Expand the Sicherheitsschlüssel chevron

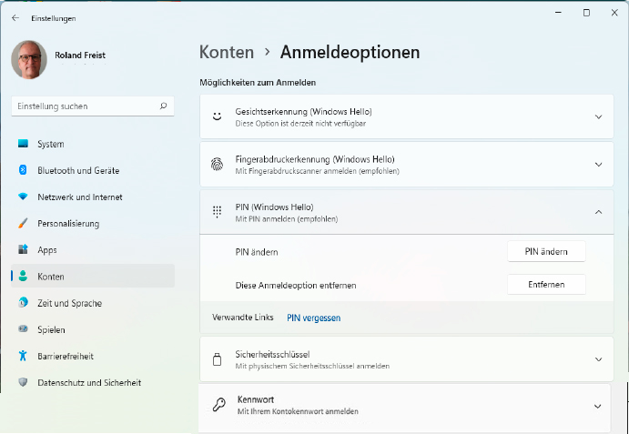[599, 359]
